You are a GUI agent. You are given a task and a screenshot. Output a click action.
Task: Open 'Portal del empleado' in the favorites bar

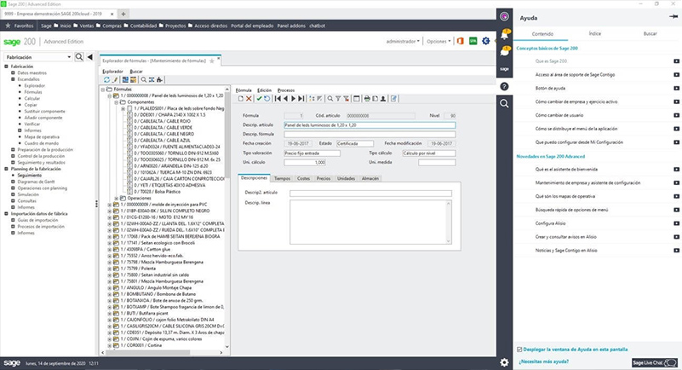point(252,26)
